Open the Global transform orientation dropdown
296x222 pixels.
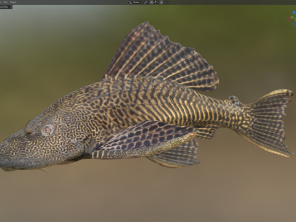pyautogui.click(x=136, y=2)
